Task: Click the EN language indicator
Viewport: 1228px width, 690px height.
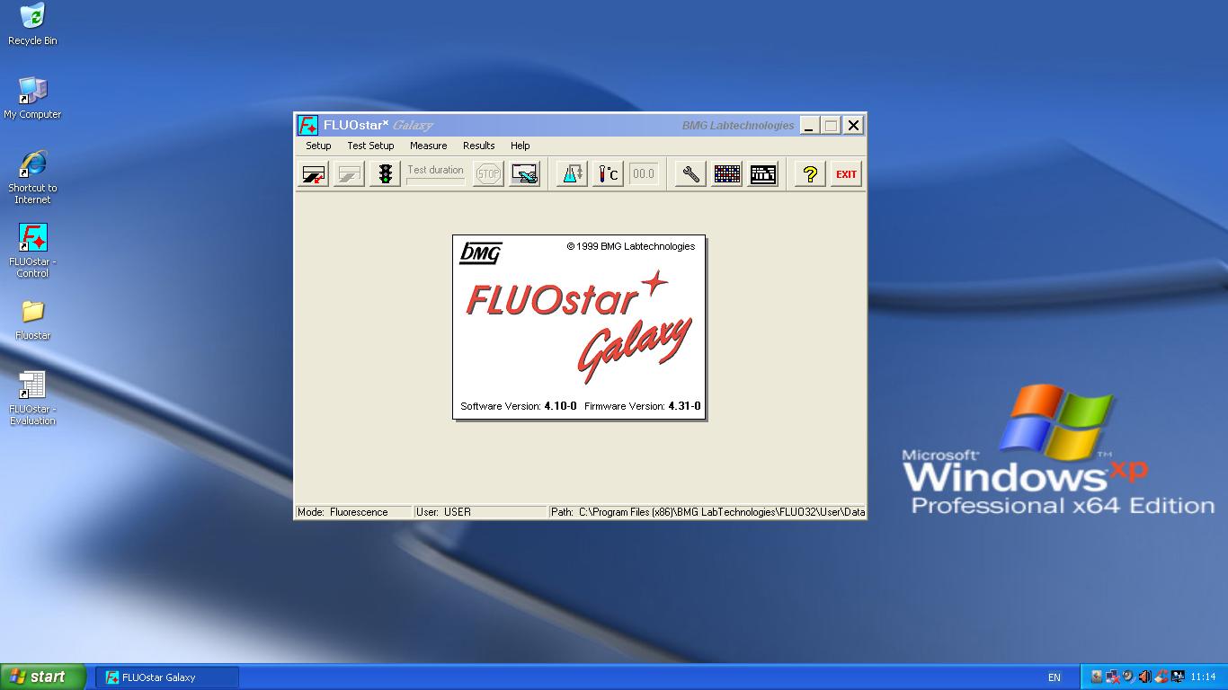Action: point(1054,677)
